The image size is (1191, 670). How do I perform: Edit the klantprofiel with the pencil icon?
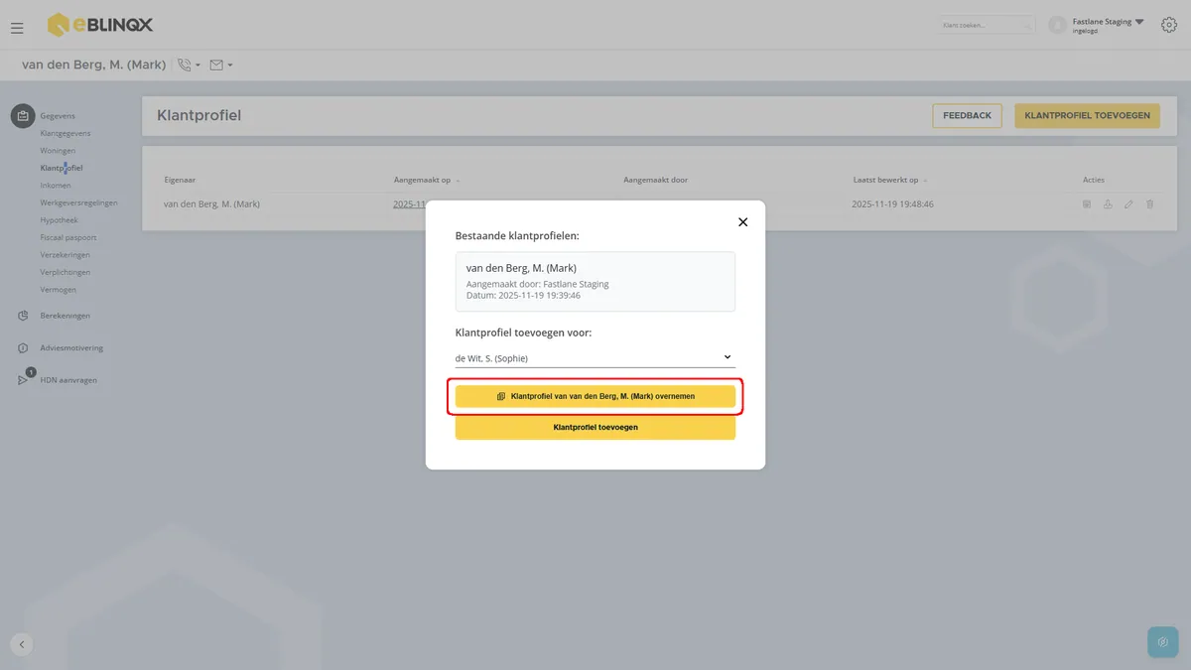point(1128,204)
